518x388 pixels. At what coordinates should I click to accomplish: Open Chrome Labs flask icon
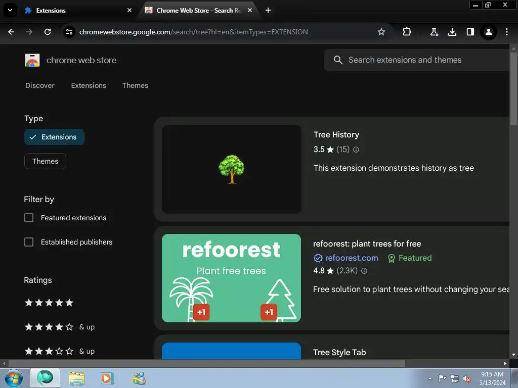point(434,32)
